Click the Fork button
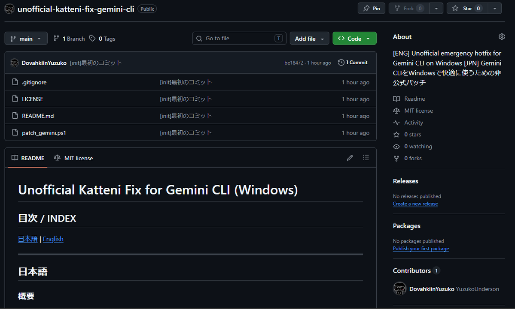Viewport: 515px width, 309px height. 409,9
